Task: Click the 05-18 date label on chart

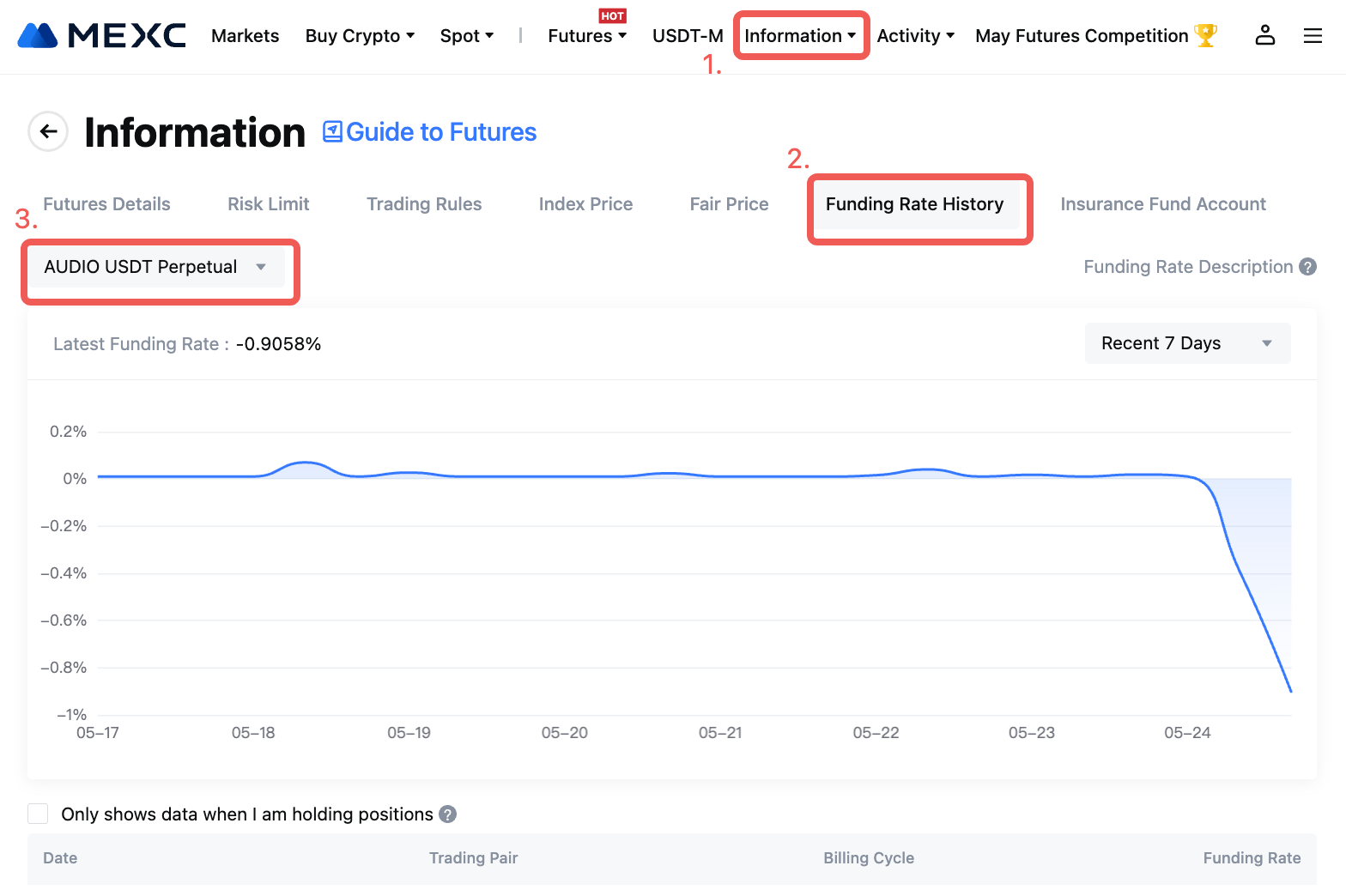Action: click(x=253, y=733)
